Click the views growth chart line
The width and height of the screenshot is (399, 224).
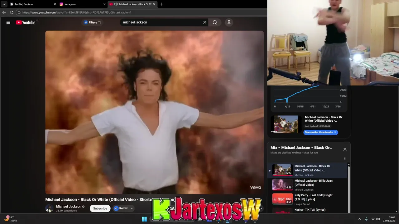click(x=297, y=93)
